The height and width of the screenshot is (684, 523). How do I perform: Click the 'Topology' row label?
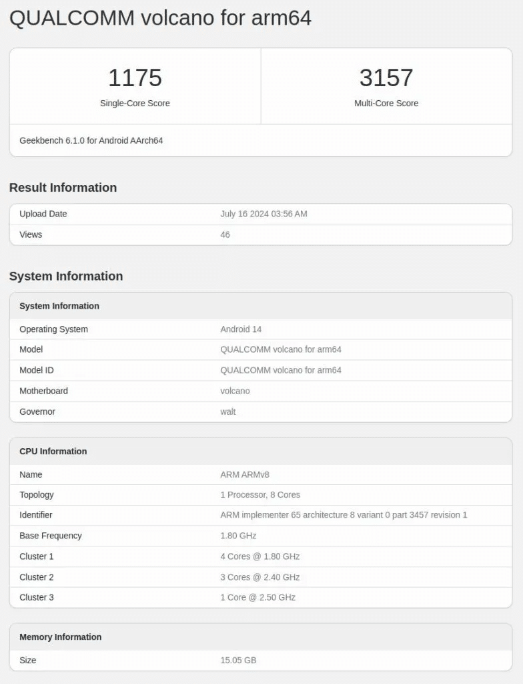coord(37,495)
